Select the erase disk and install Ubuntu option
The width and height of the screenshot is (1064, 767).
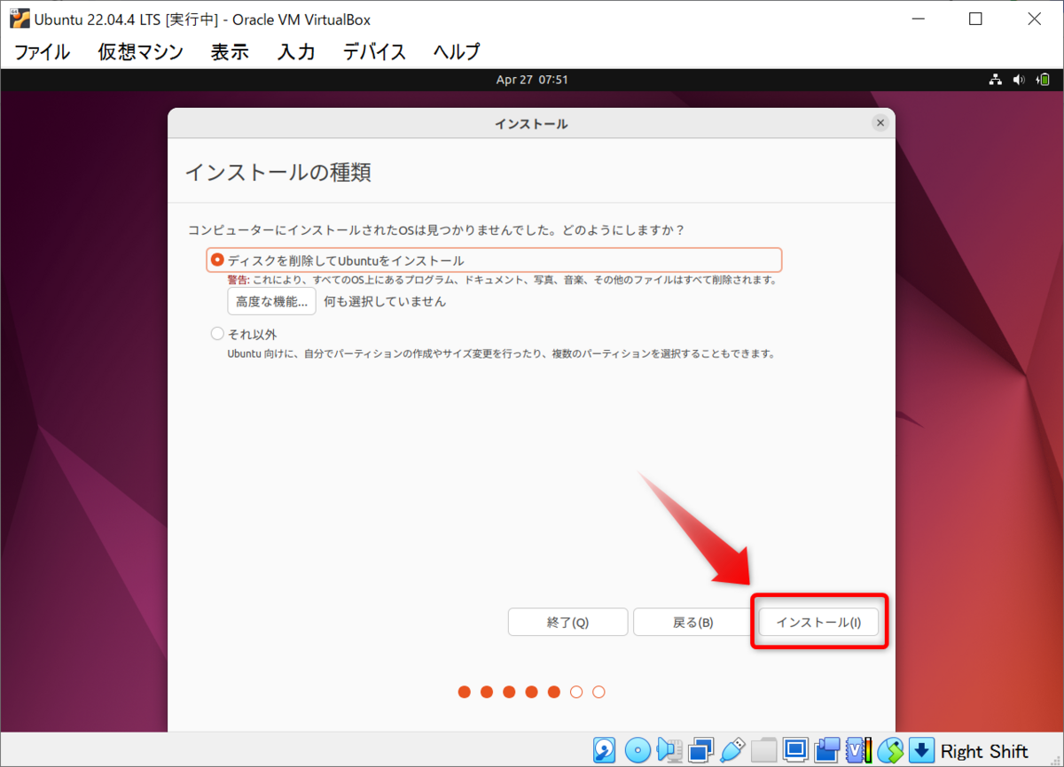pyautogui.click(x=495, y=260)
